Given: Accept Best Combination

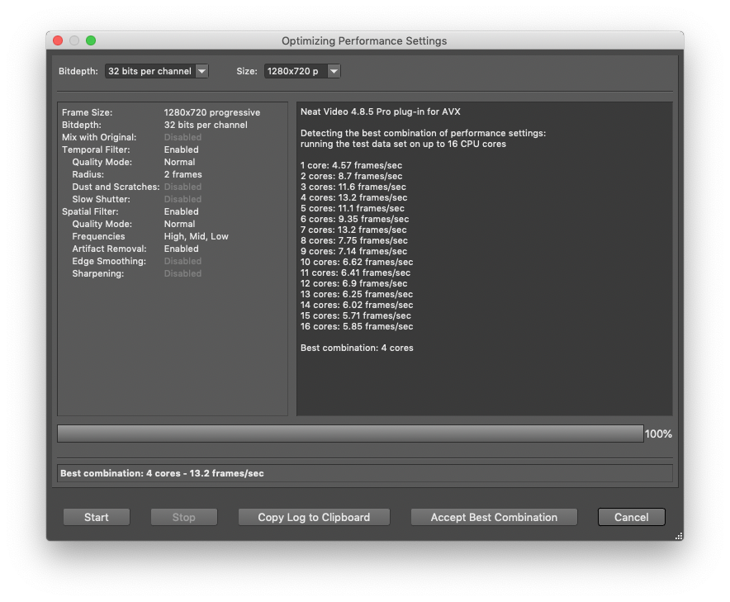Looking at the screenshot, I should pos(494,517).
